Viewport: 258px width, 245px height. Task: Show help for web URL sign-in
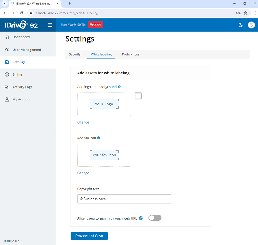tap(141, 218)
